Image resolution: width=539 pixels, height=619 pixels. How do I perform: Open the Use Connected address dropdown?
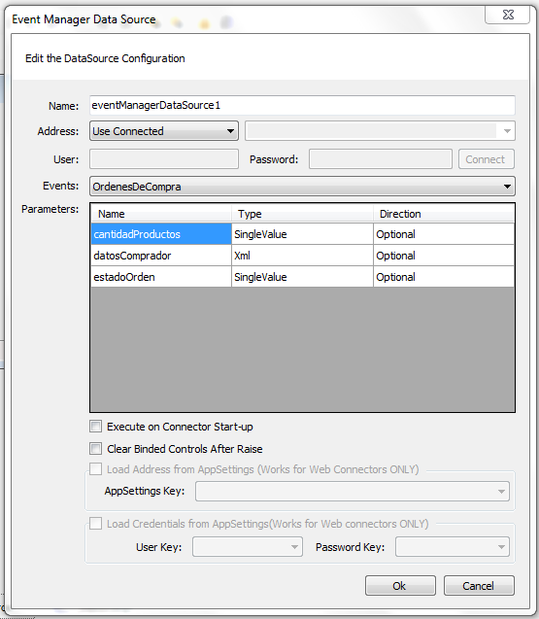(x=164, y=131)
